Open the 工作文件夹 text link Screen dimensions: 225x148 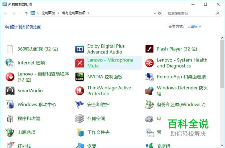[x=98, y=132]
